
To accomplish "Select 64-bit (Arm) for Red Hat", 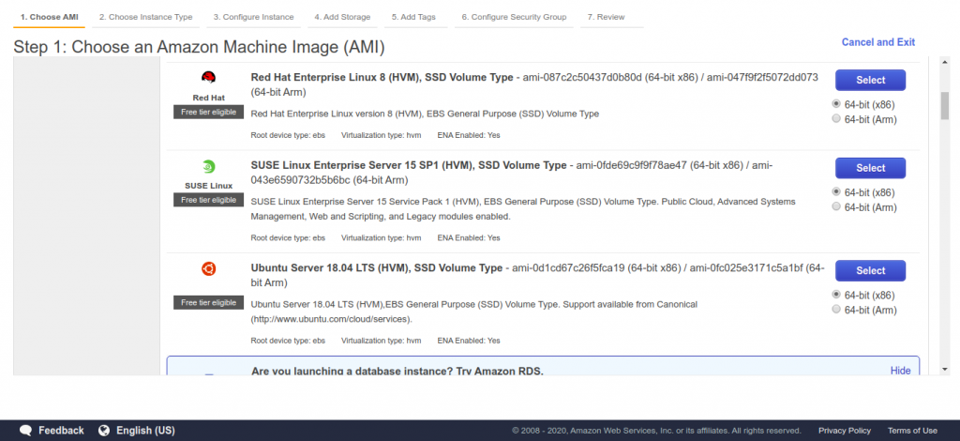I will pos(836,119).
